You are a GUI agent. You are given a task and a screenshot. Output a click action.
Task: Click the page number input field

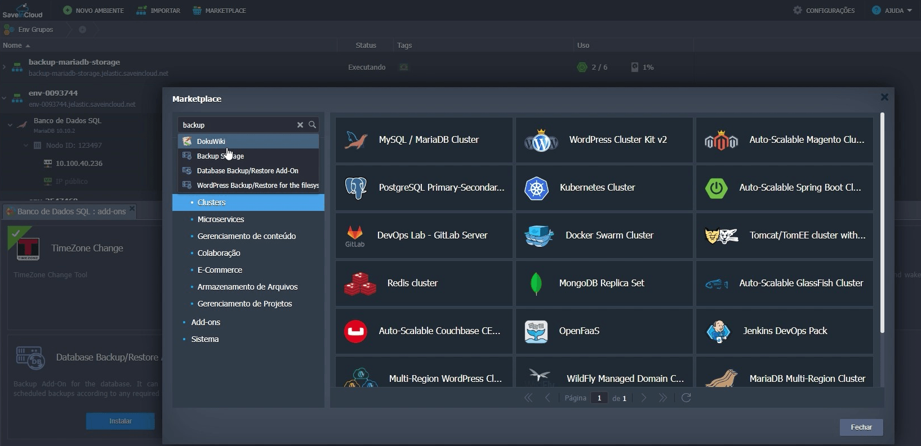click(x=599, y=398)
